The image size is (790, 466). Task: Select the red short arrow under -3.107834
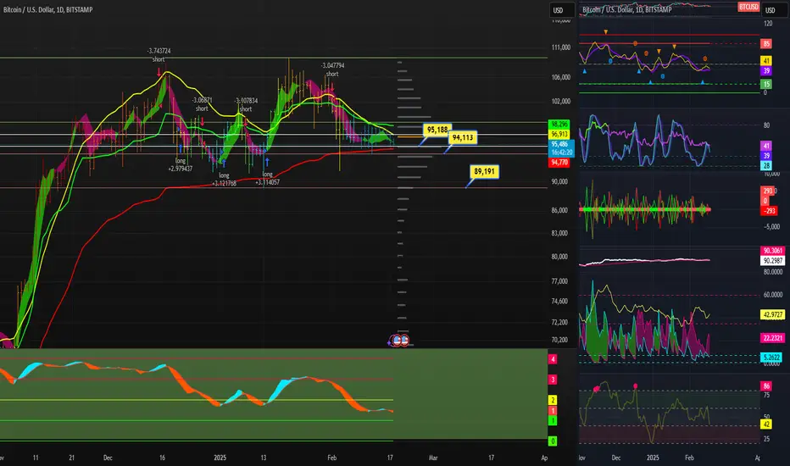pyautogui.click(x=245, y=121)
